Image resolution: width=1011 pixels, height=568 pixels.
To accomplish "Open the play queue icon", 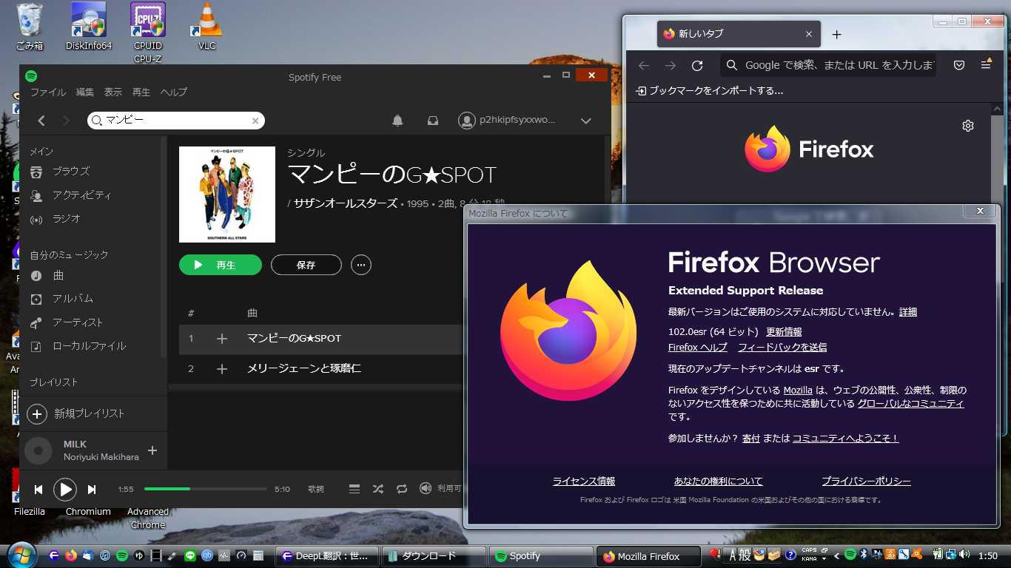I will 355,489.
